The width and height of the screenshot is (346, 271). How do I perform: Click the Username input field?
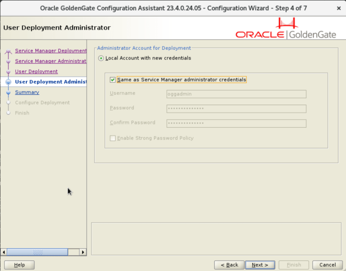236,94
